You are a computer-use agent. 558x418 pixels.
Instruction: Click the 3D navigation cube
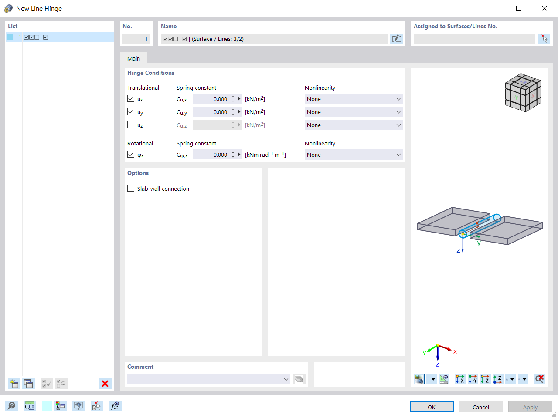(523, 92)
